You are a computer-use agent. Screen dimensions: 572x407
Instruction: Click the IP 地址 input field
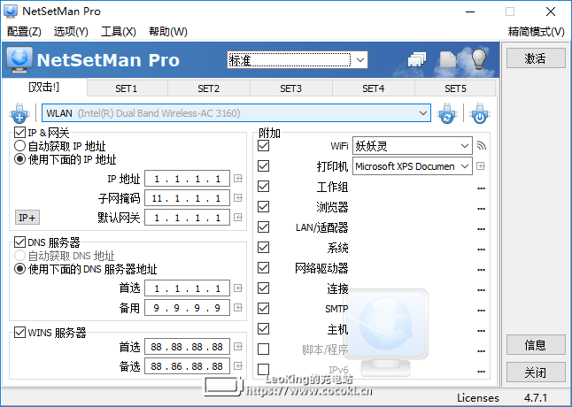[x=187, y=178]
